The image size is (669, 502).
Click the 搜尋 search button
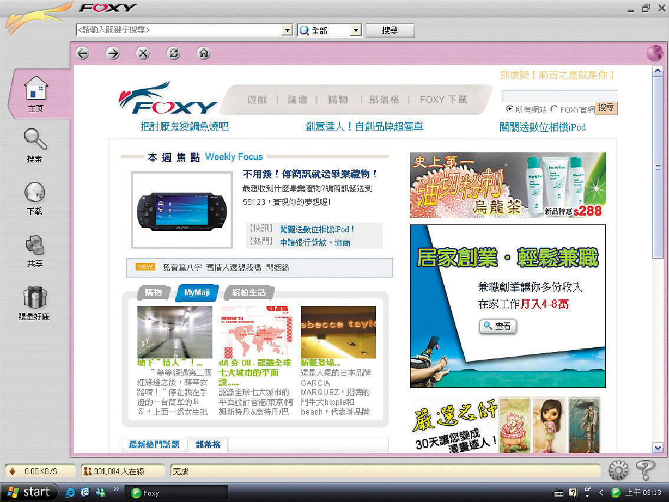click(x=389, y=30)
